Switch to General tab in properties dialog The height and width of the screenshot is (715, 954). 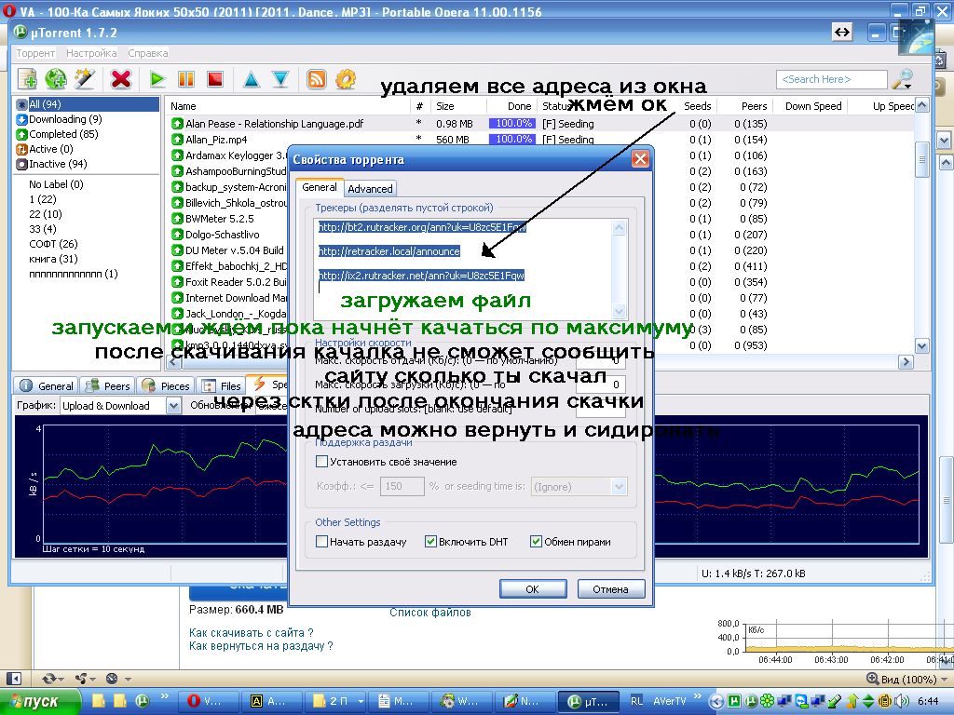point(320,187)
